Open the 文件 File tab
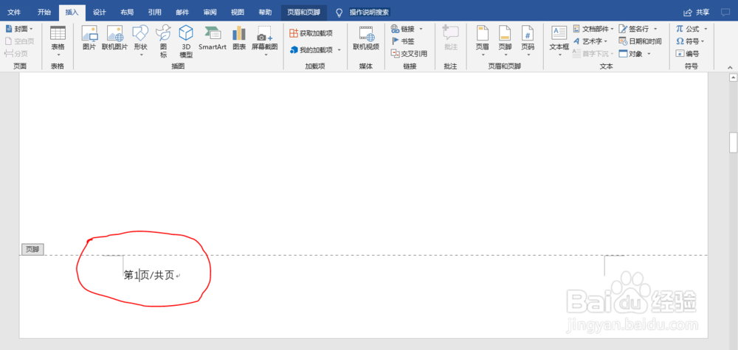 pos(14,13)
